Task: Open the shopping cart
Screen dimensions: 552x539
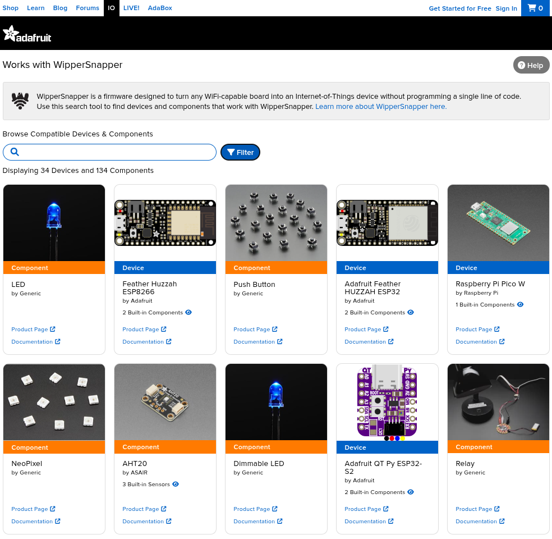Action: point(535,8)
